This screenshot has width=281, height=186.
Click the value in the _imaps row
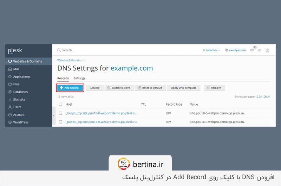coord(217,113)
